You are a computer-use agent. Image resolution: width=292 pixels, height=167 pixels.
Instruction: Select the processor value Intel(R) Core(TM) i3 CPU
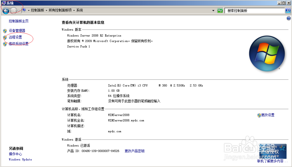128,85
